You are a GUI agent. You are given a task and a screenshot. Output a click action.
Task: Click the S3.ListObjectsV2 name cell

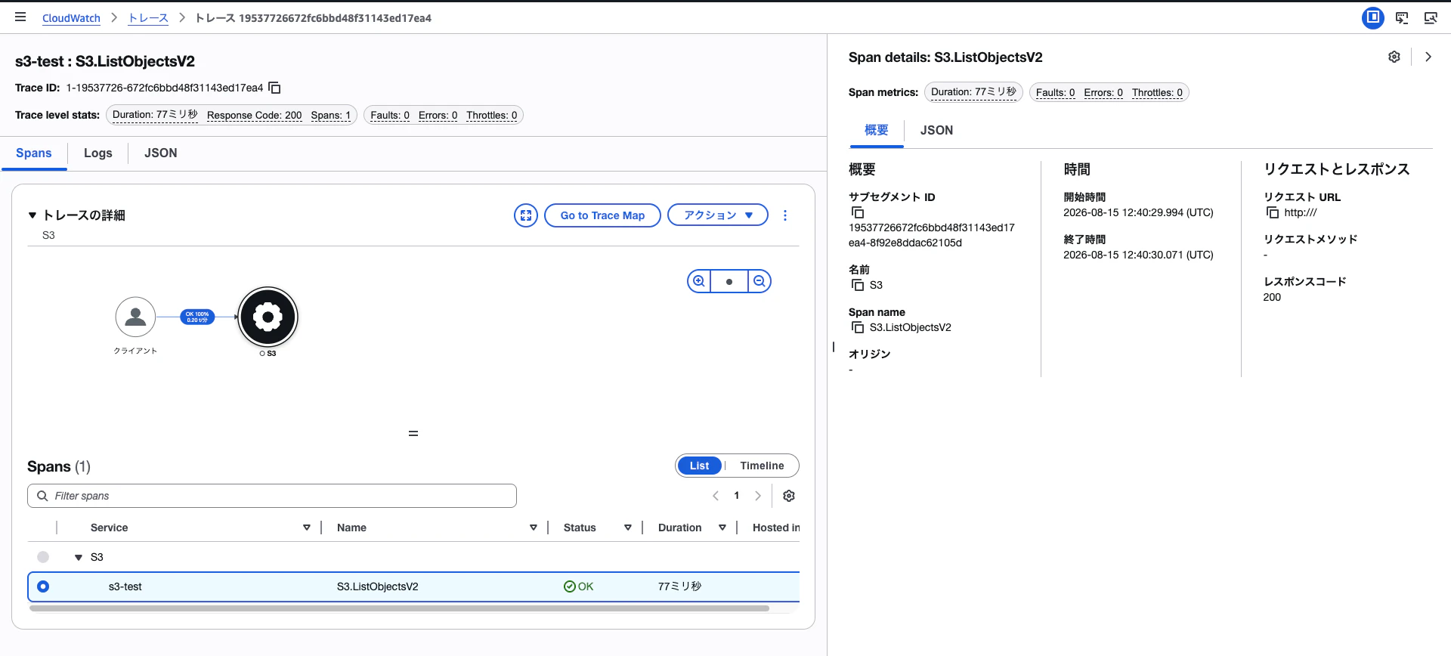(x=378, y=586)
